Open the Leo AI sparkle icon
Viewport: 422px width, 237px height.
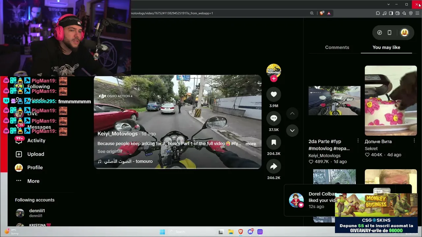click(404, 13)
